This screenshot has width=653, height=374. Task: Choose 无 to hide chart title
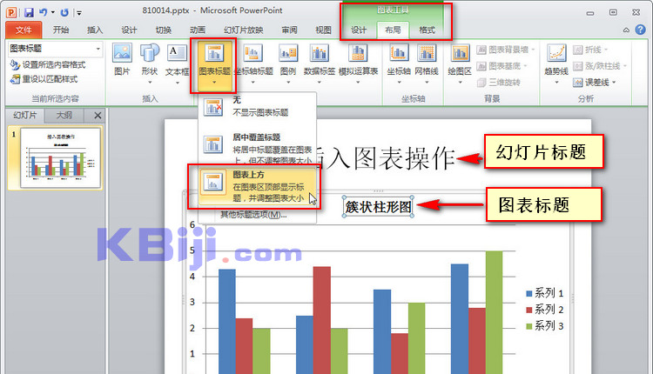[257, 106]
